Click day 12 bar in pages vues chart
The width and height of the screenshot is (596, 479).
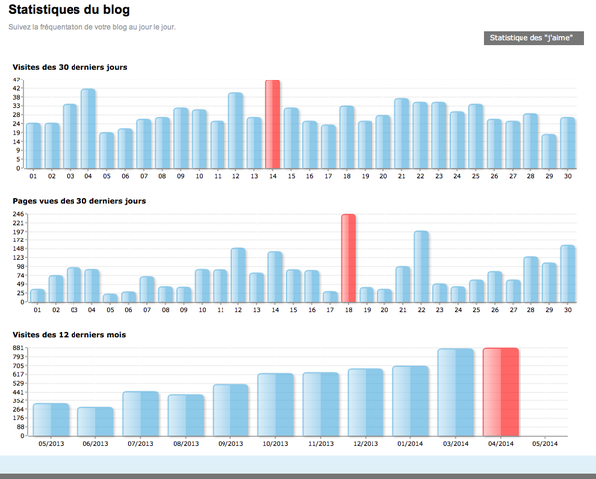pyautogui.click(x=238, y=275)
